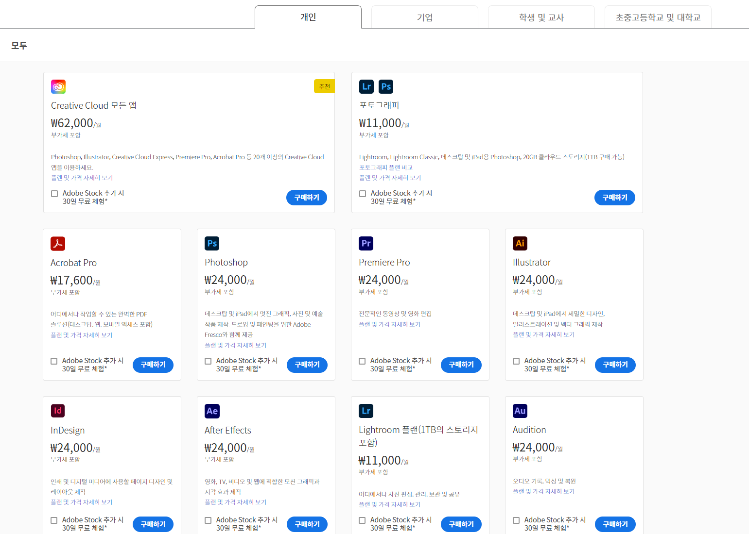The image size is (749, 534).
Task: Click the 포토그래피 plan title
Action: coord(379,106)
